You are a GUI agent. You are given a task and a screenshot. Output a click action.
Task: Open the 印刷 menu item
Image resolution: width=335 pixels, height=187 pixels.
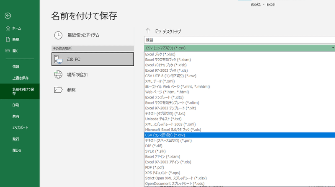click(x=16, y=105)
